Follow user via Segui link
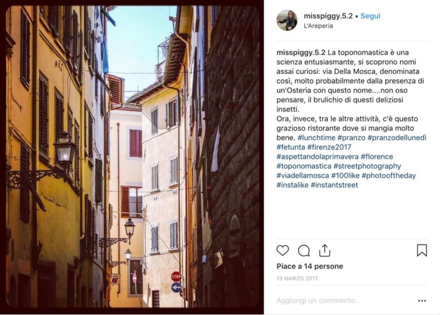Viewport: 440px width, 315px height. pos(370,16)
